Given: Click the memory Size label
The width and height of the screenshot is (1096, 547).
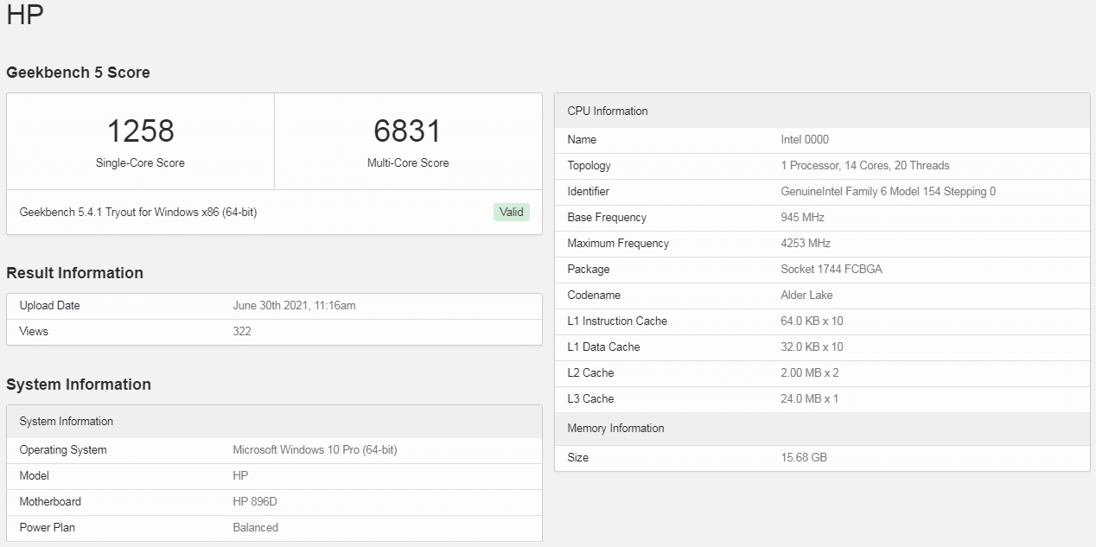Looking at the screenshot, I should click(x=578, y=458).
